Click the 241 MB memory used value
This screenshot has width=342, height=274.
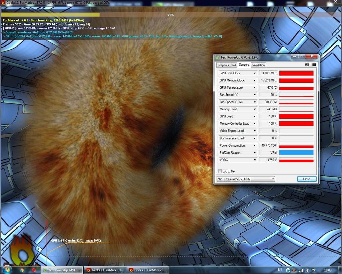click(x=268, y=109)
